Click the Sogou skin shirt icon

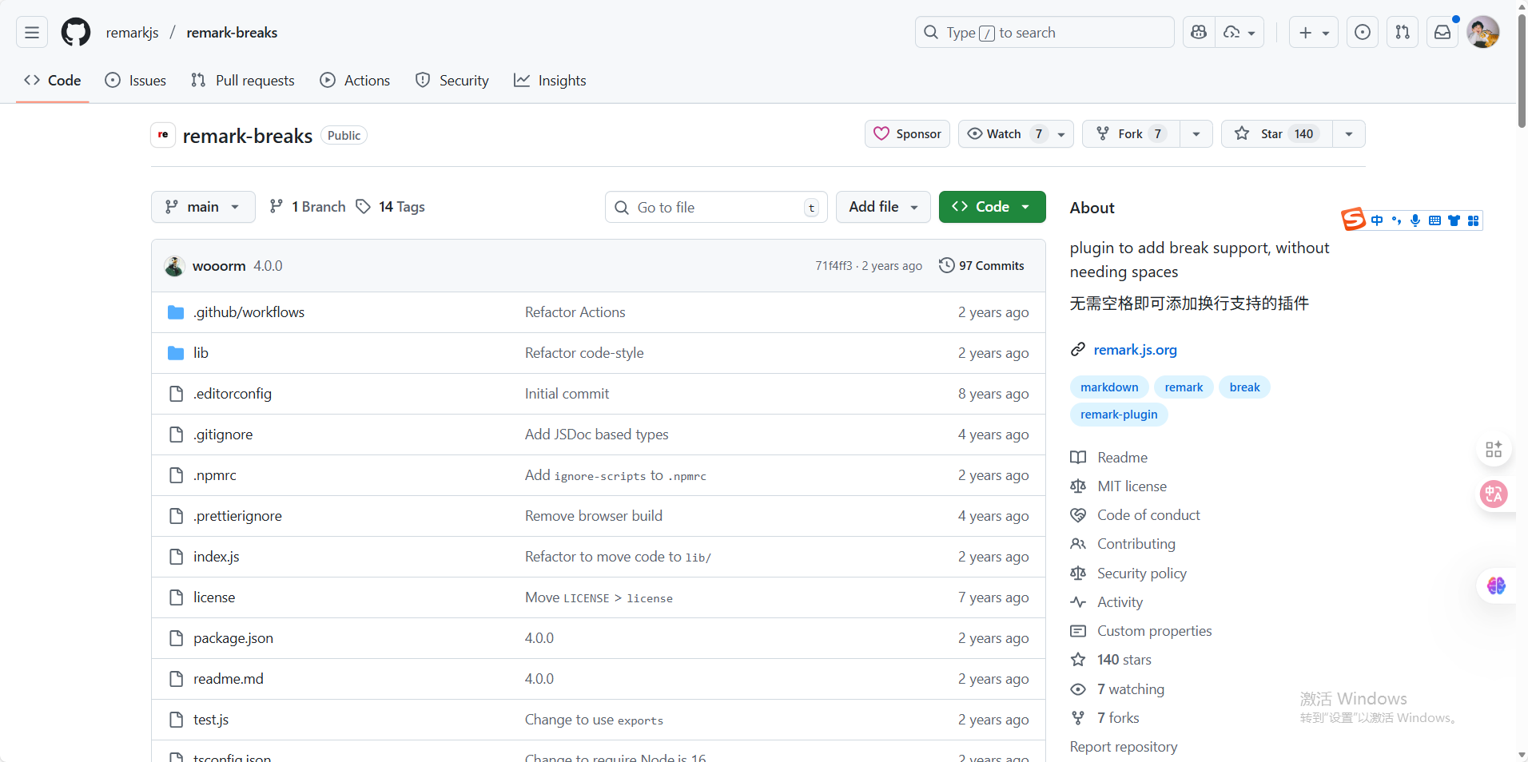(x=1454, y=220)
